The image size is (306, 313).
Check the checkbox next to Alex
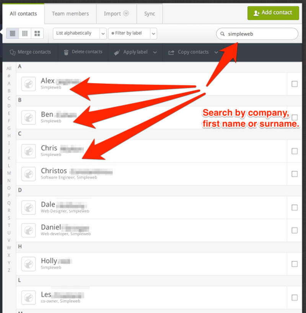[295, 84]
